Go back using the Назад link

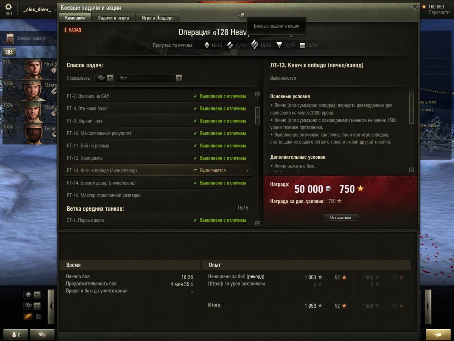click(73, 30)
